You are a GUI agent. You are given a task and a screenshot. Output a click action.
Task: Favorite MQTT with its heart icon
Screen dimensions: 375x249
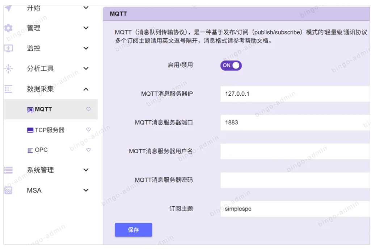tap(88, 109)
